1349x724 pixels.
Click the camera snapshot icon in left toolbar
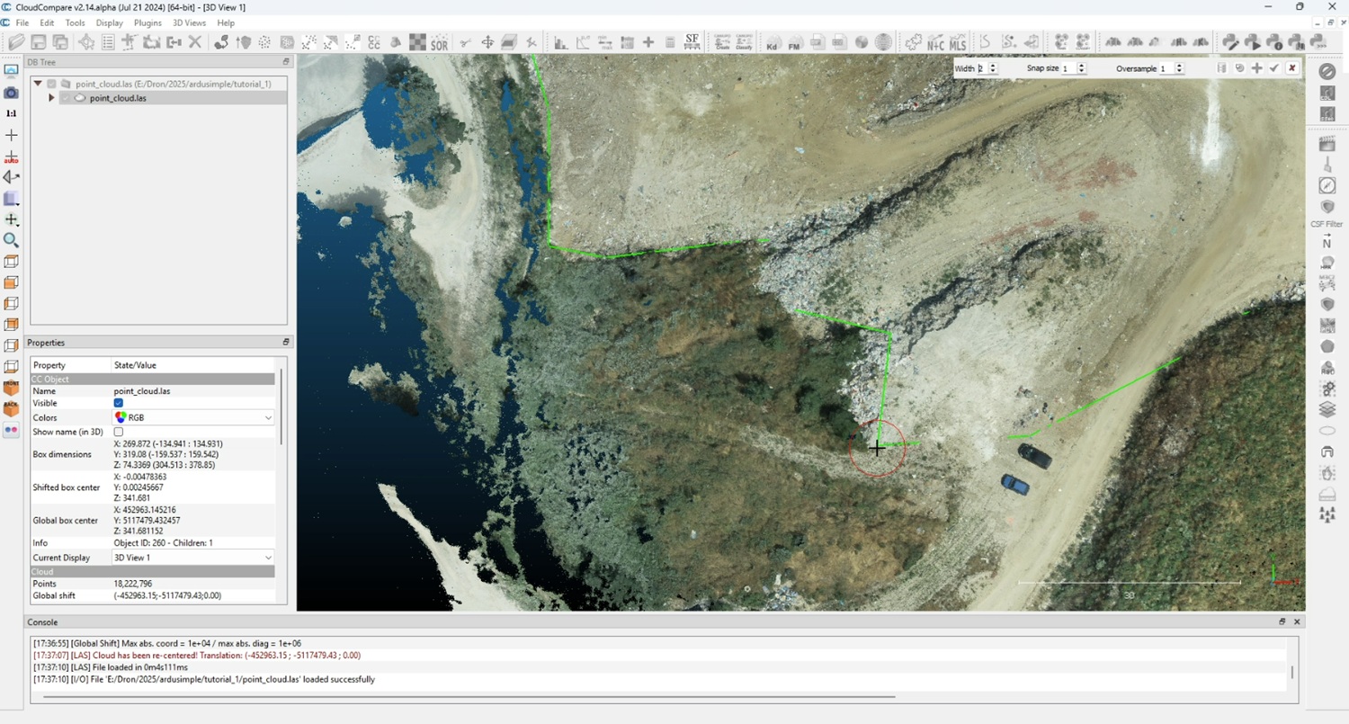[11, 93]
